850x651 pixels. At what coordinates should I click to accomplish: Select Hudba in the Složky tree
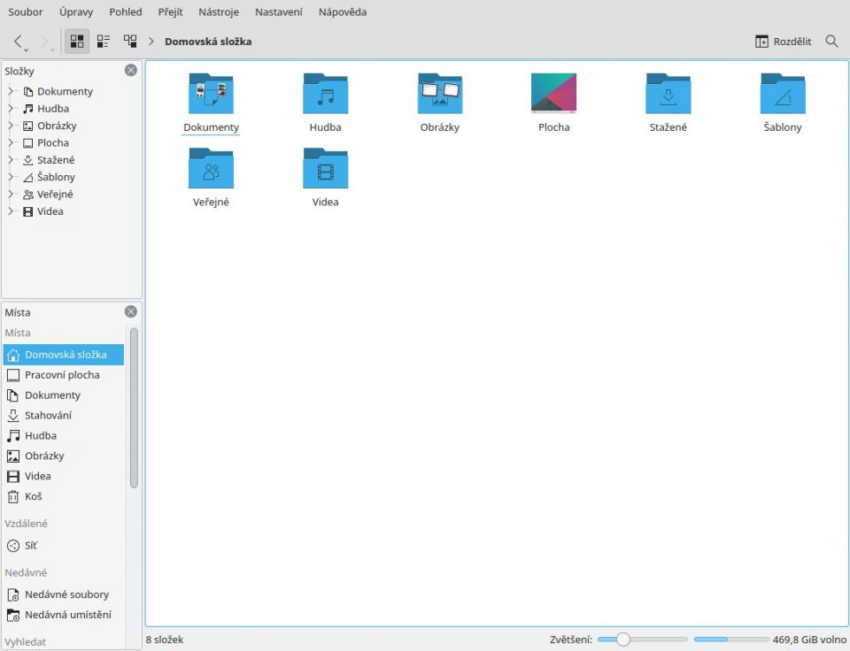coord(45,108)
